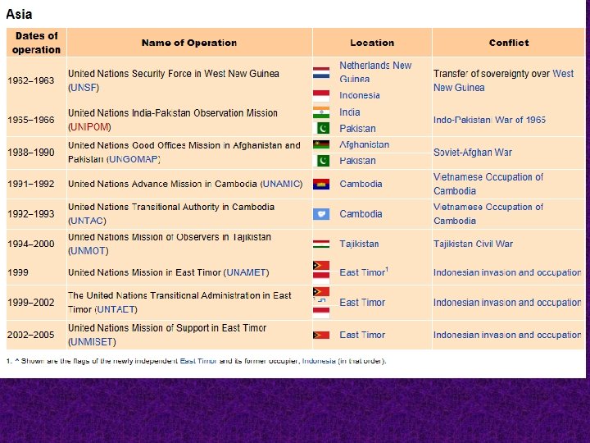Click the '1988–1990' date cell
Viewport: 590px width, 443px height.
[31, 153]
